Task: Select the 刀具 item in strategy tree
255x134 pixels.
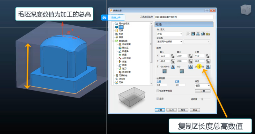Action: pyautogui.click(x=120, y=30)
